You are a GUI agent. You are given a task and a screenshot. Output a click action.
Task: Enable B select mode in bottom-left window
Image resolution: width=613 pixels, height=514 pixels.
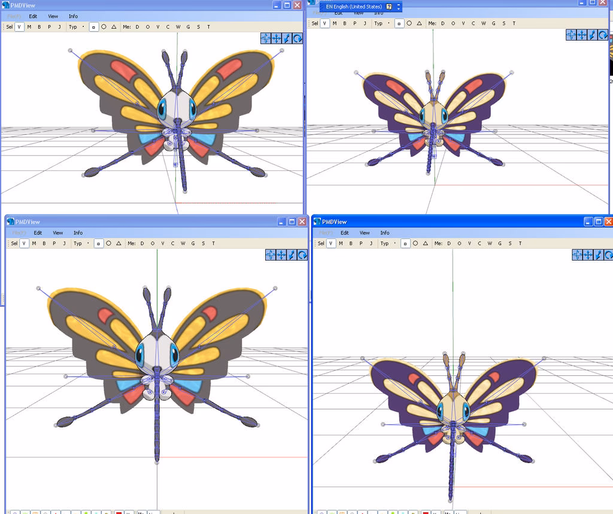point(44,244)
